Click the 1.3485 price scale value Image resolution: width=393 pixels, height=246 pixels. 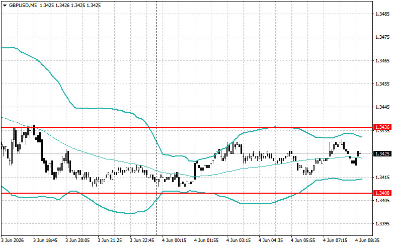[382, 14]
